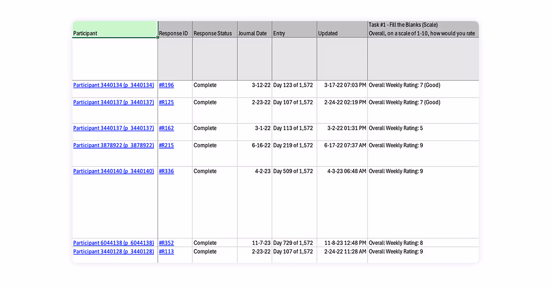Select the Updated column header

point(328,33)
